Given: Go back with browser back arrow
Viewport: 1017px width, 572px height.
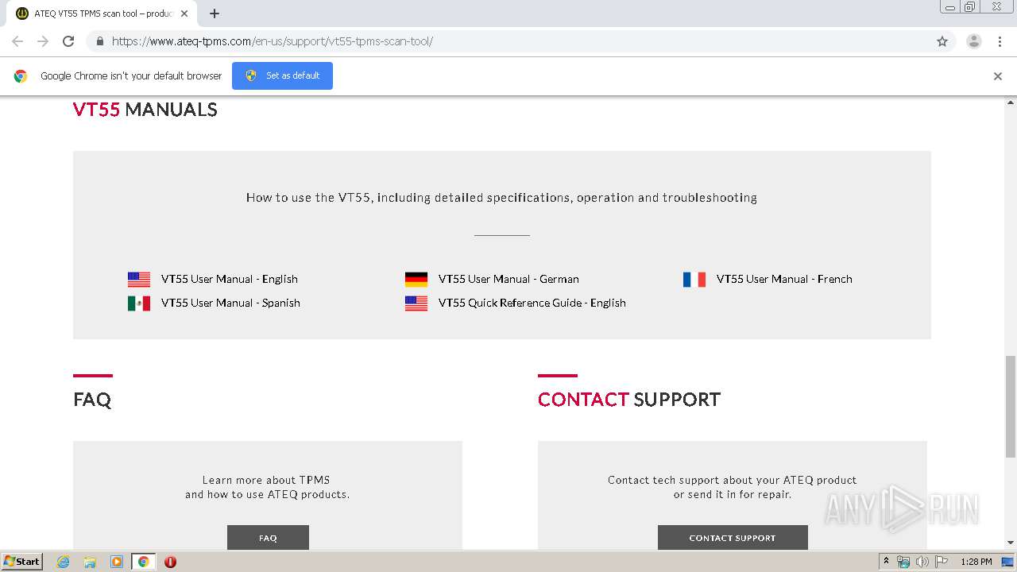Looking at the screenshot, I should [17, 41].
